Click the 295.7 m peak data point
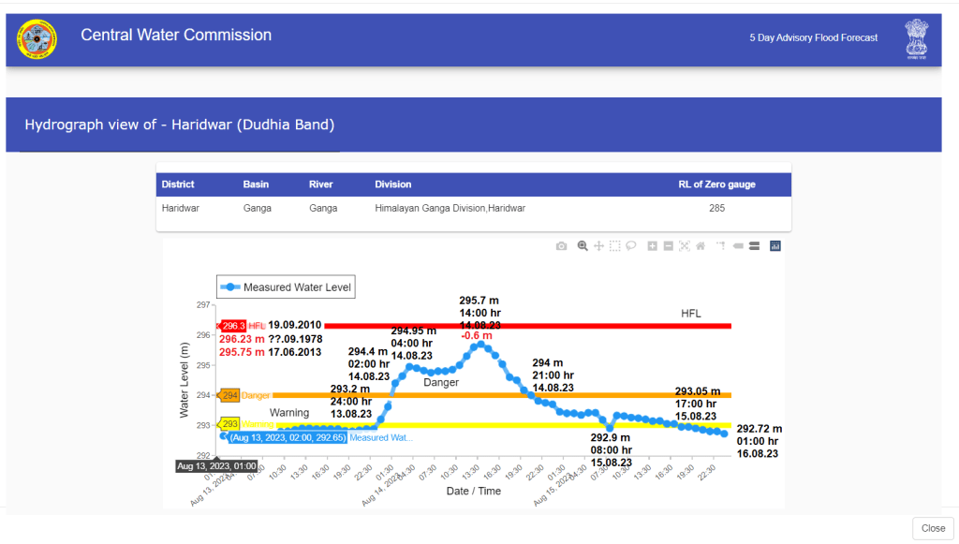The height and width of the screenshot is (544, 959). 480,345
